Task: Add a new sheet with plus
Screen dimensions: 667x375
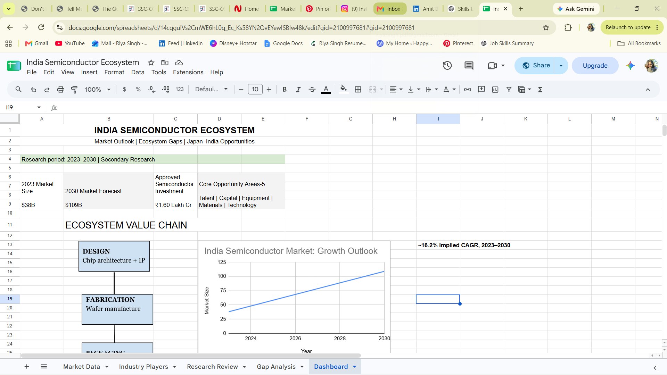Action: tap(27, 367)
